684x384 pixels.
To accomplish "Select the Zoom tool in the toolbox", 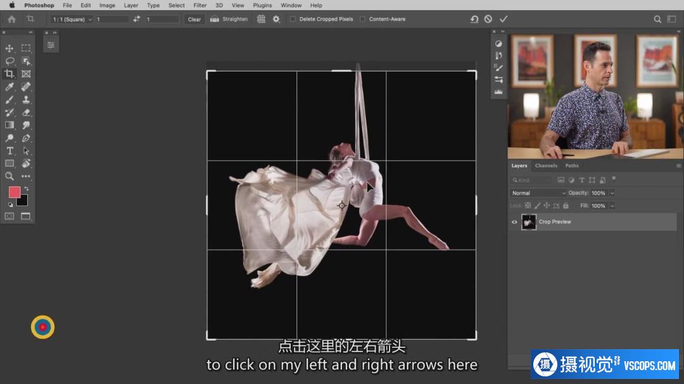I will [x=9, y=176].
